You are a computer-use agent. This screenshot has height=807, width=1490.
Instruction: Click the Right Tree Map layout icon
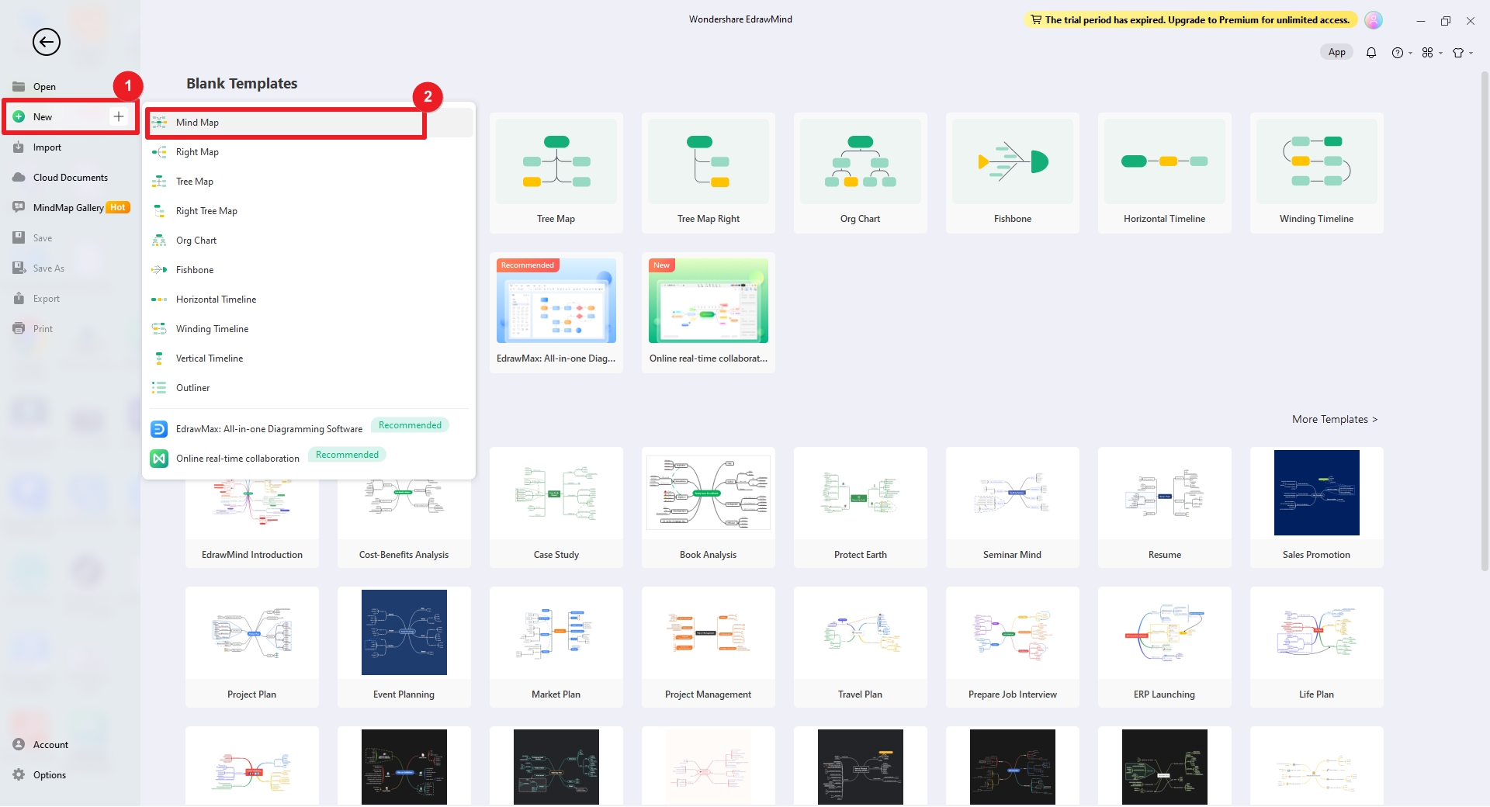point(159,211)
